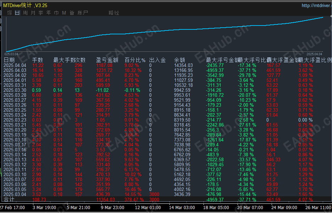
Task: Click floating loss percent -17.34 %
Action: click(x=247, y=66)
